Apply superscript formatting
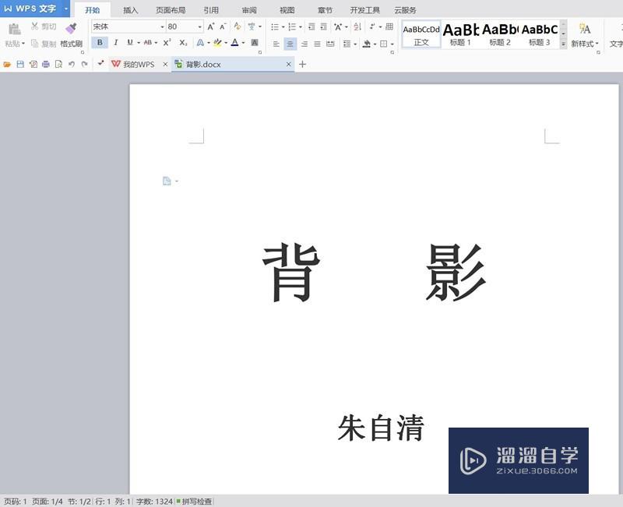The image size is (623, 507). [x=165, y=43]
